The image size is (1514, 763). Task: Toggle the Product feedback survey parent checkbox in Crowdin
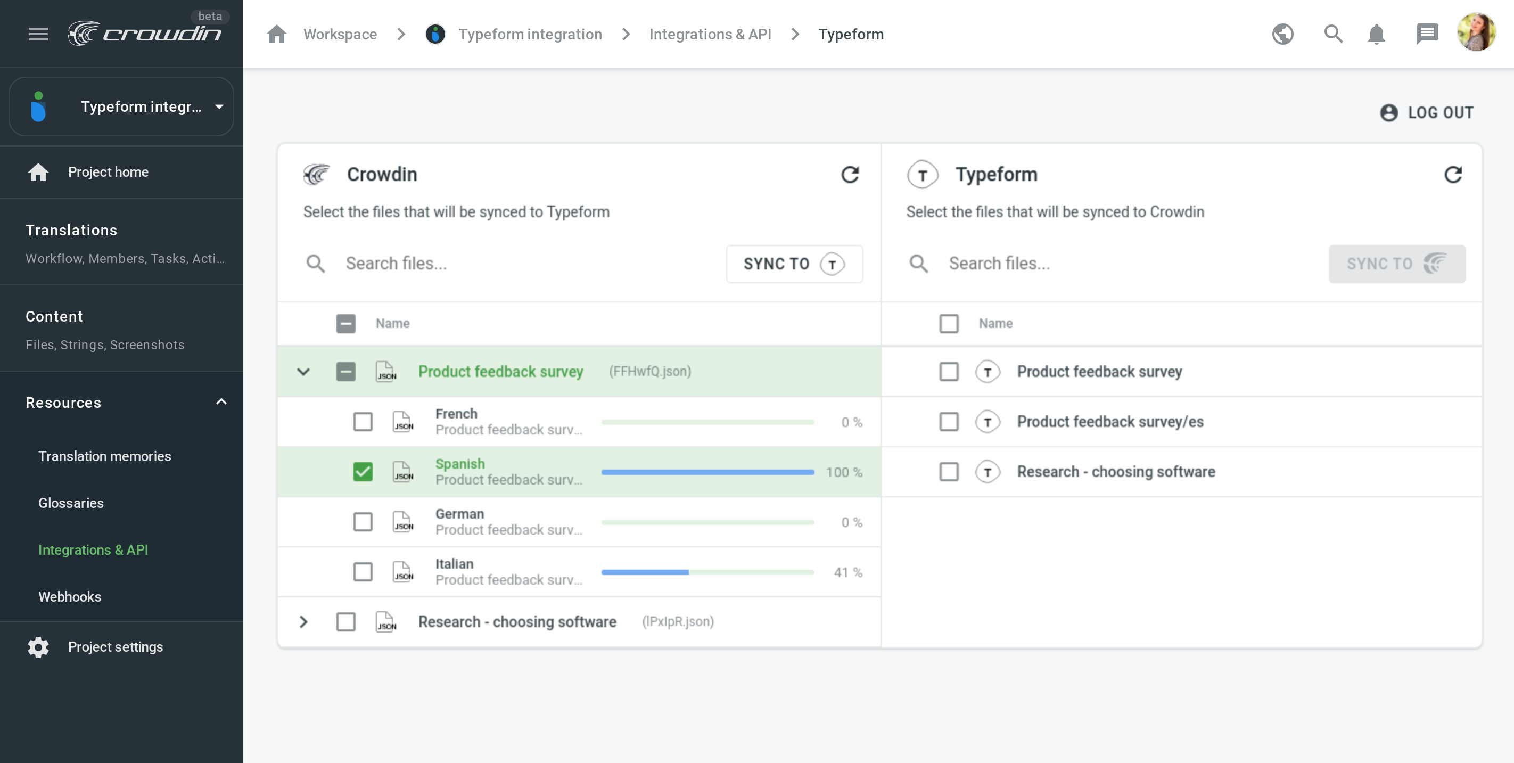click(345, 372)
